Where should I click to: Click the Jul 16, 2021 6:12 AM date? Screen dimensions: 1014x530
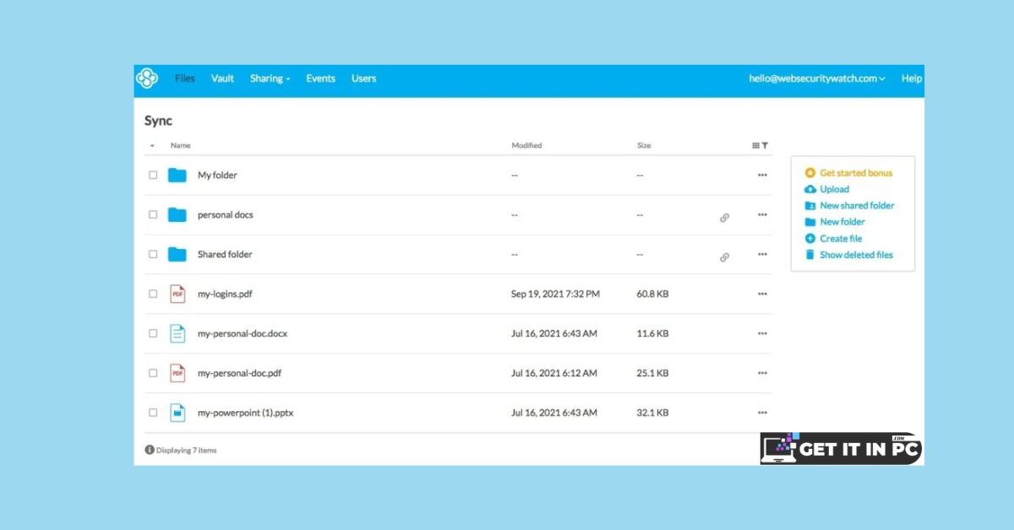(x=554, y=373)
